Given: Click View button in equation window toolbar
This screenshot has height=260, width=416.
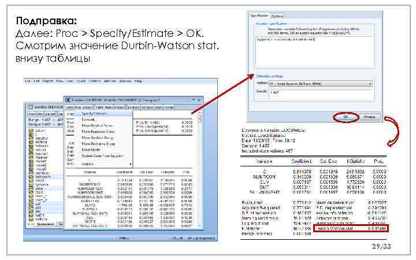Looking at the screenshot, I should click(69, 107).
